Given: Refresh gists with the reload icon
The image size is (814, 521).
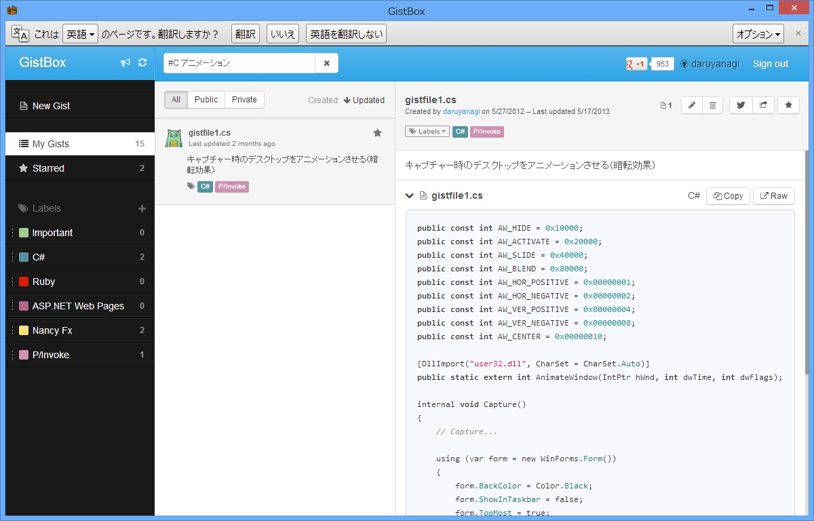Looking at the screenshot, I should click(142, 62).
